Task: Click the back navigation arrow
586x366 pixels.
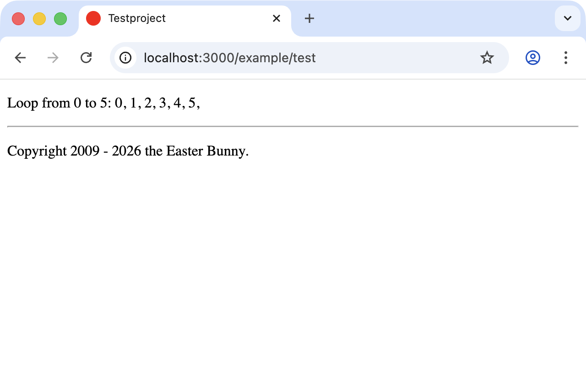Action: click(20, 58)
